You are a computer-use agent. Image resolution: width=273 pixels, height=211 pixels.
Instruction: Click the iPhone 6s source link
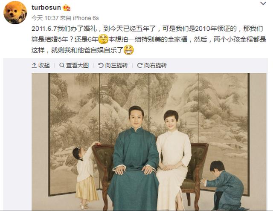click(86, 18)
